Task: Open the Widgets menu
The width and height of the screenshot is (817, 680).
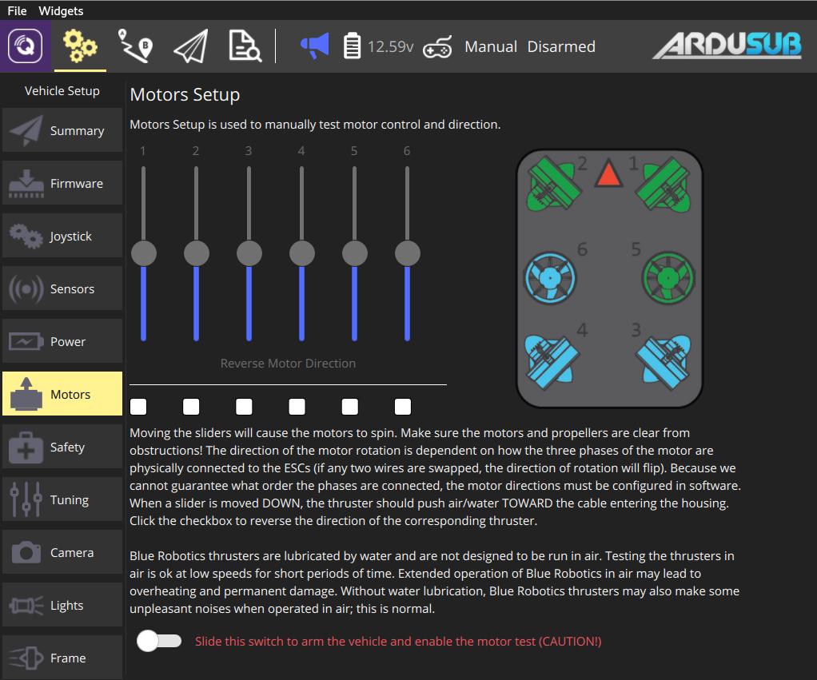Action: pos(61,10)
